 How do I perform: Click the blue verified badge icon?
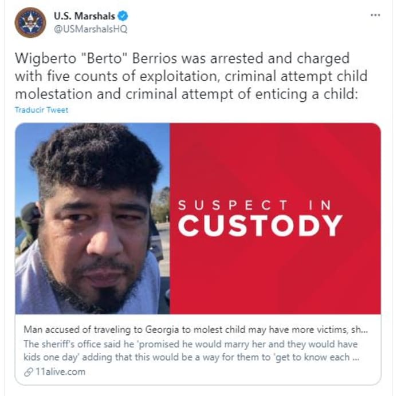coord(123,16)
